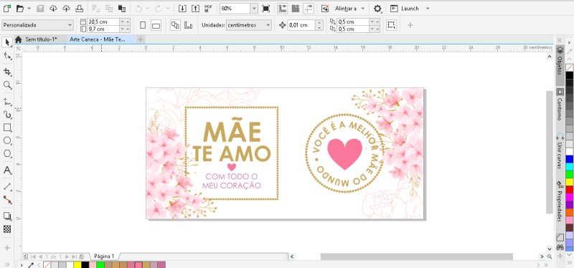Viewport: 574px width, 268px height.
Task: Toggle treat as filled bounding box button
Action: point(391,25)
